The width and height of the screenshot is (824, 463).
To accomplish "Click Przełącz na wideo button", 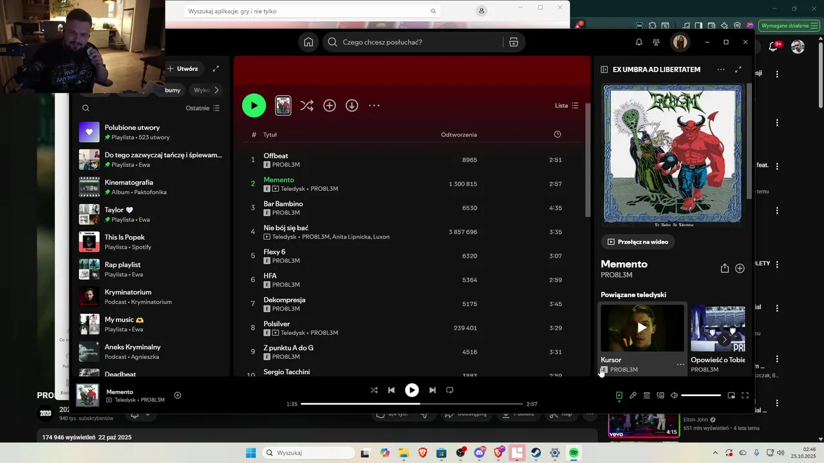I will [x=638, y=242].
